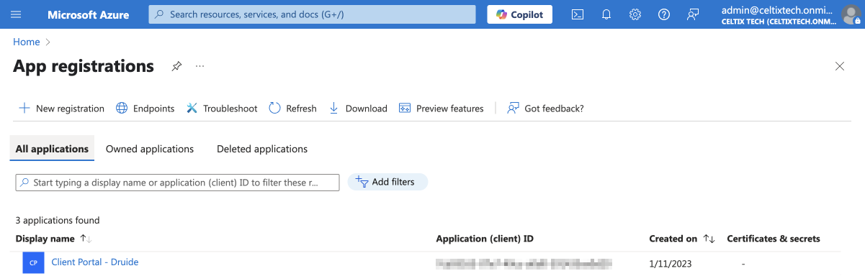Viewport: 865px width, 276px height.
Task: Click the Microsoft Azure home title
Action: click(x=89, y=14)
